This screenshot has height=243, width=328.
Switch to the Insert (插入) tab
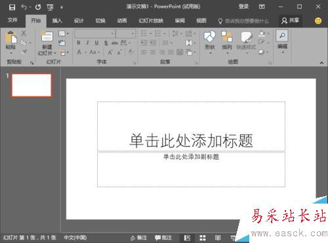point(57,20)
